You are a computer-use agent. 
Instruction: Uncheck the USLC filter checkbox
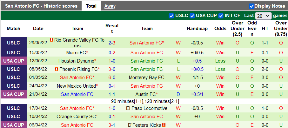(x=171, y=16)
